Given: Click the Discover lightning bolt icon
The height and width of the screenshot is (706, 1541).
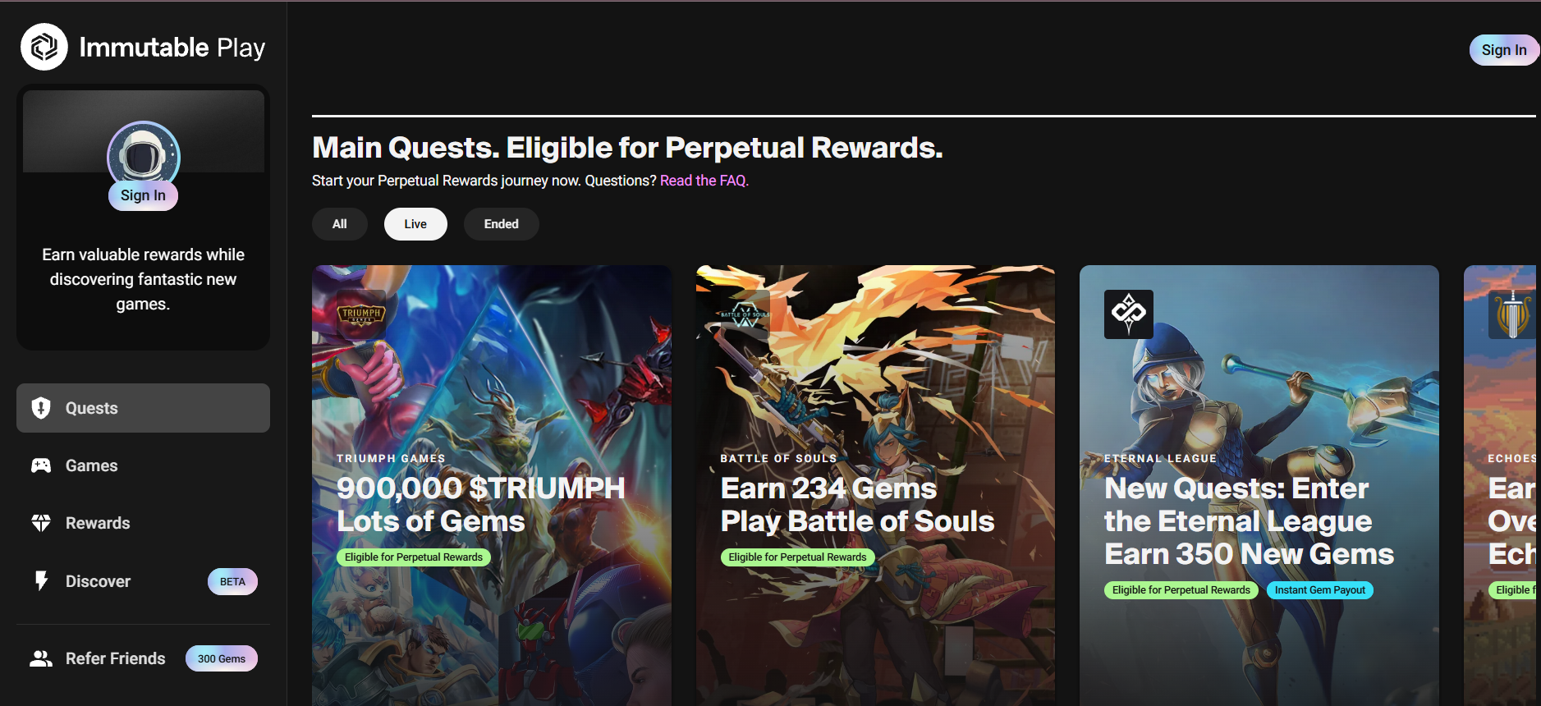Looking at the screenshot, I should click(41, 581).
